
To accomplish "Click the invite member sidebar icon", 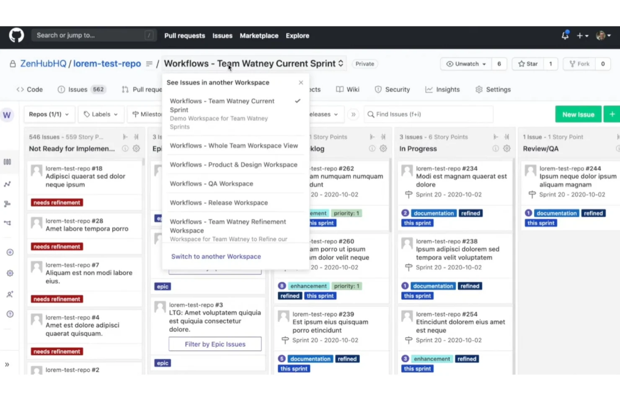I will pyautogui.click(x=10, y=294).
